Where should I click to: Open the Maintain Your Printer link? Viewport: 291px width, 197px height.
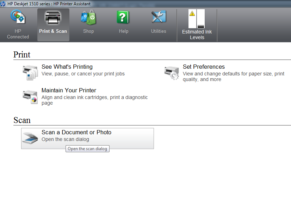[x=69, y=90]
